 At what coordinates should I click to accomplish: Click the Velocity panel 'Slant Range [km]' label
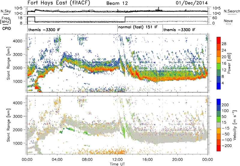pos(8,125)
